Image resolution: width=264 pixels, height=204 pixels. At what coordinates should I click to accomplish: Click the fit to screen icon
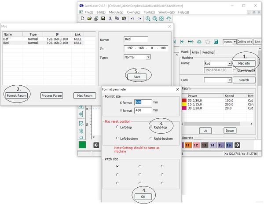tap(161, 18)
